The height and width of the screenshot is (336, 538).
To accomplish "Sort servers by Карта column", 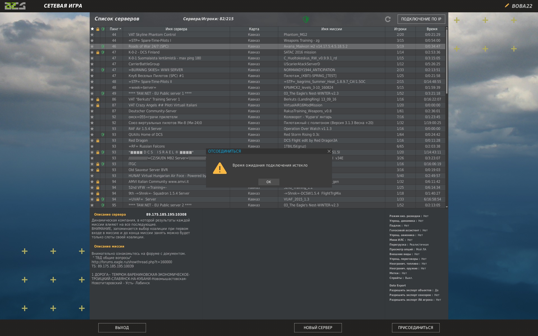I will [254, 29].
